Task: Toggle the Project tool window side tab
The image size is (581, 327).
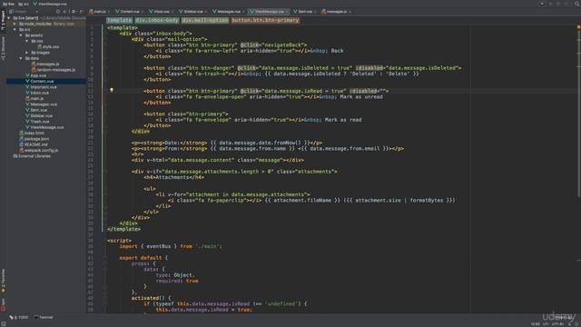Action: [3, 20]
